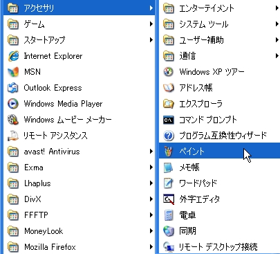Image resolution: width=280 pixels, height=254 pixels.
Task: Open the 通信 submenu
Action: (x=219, y=56)
